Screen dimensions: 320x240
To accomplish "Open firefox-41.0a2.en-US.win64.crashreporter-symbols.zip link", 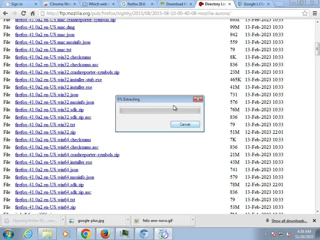I will coord(67,155).
